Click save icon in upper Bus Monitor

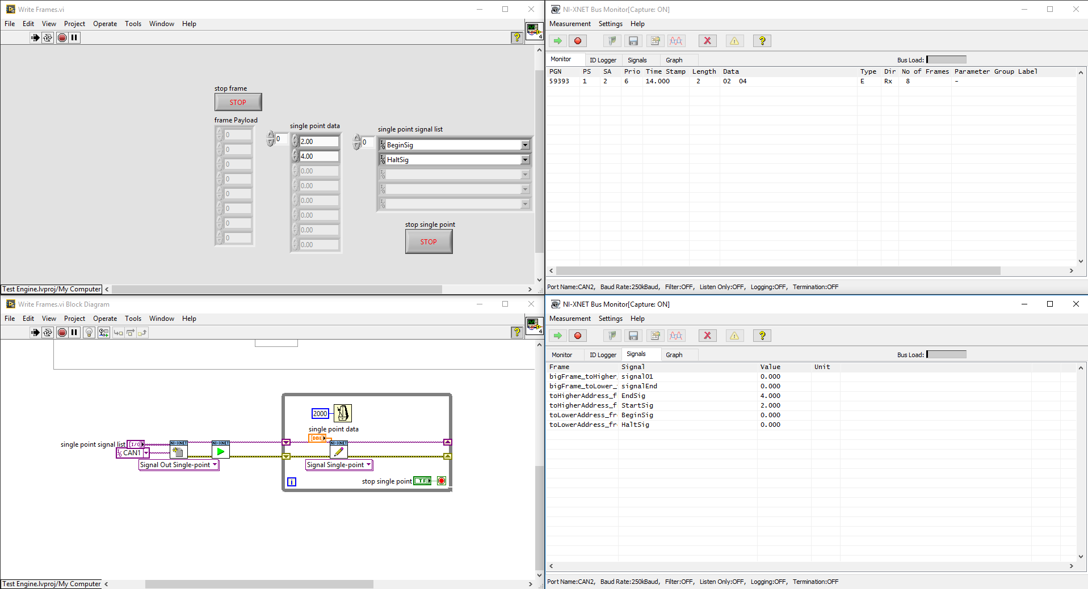coord(633,41)
